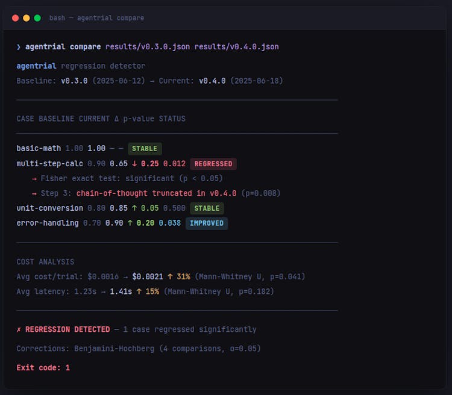Click the green up arrow in unit-conversion row
The height and width of the screenshot is (395, 452).
(x=135, y=208)
